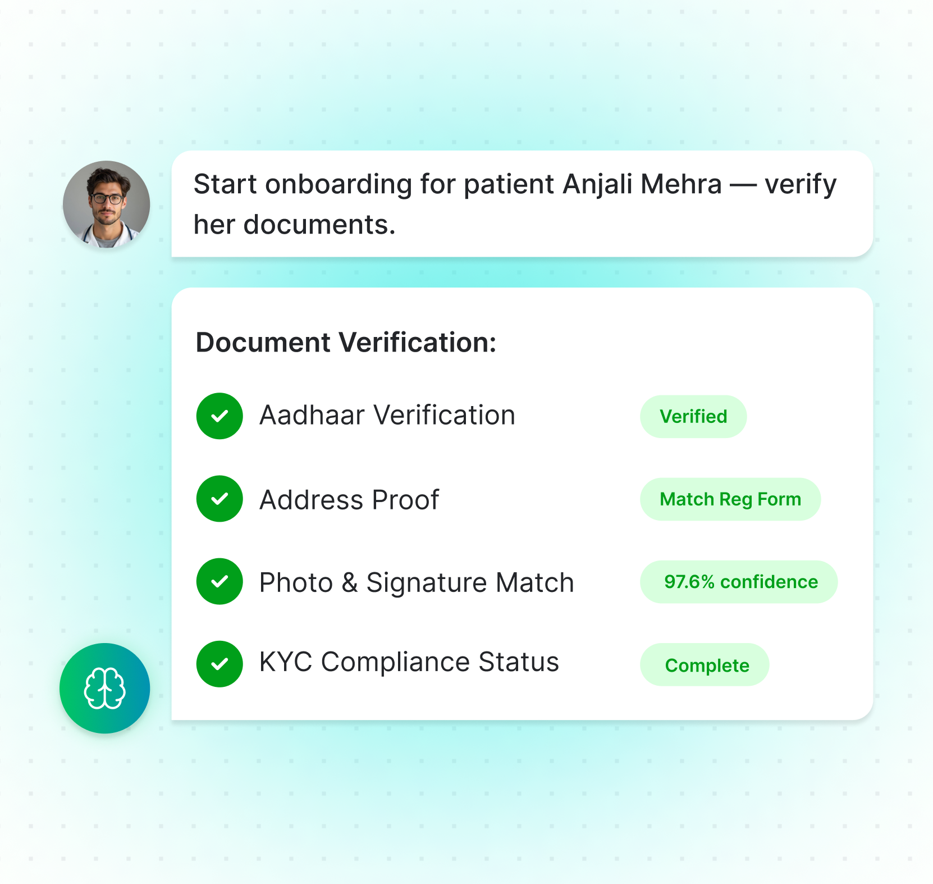Image resolution: width=933 pixels, height=884 pixels.
Task: Click the patient name Anjali Mehra
Action: (642, 184)
